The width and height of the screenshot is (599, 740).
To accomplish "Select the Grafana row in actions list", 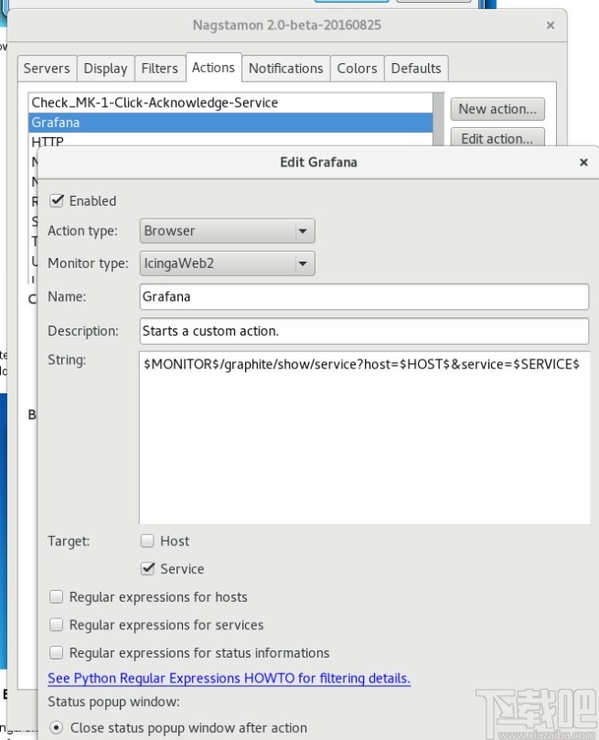I will click(230, 123).
